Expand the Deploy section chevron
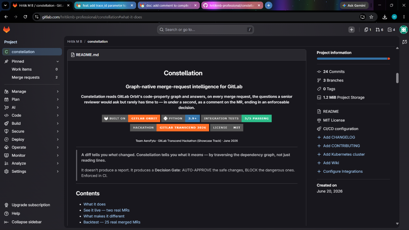 click(x=58, y=139)
